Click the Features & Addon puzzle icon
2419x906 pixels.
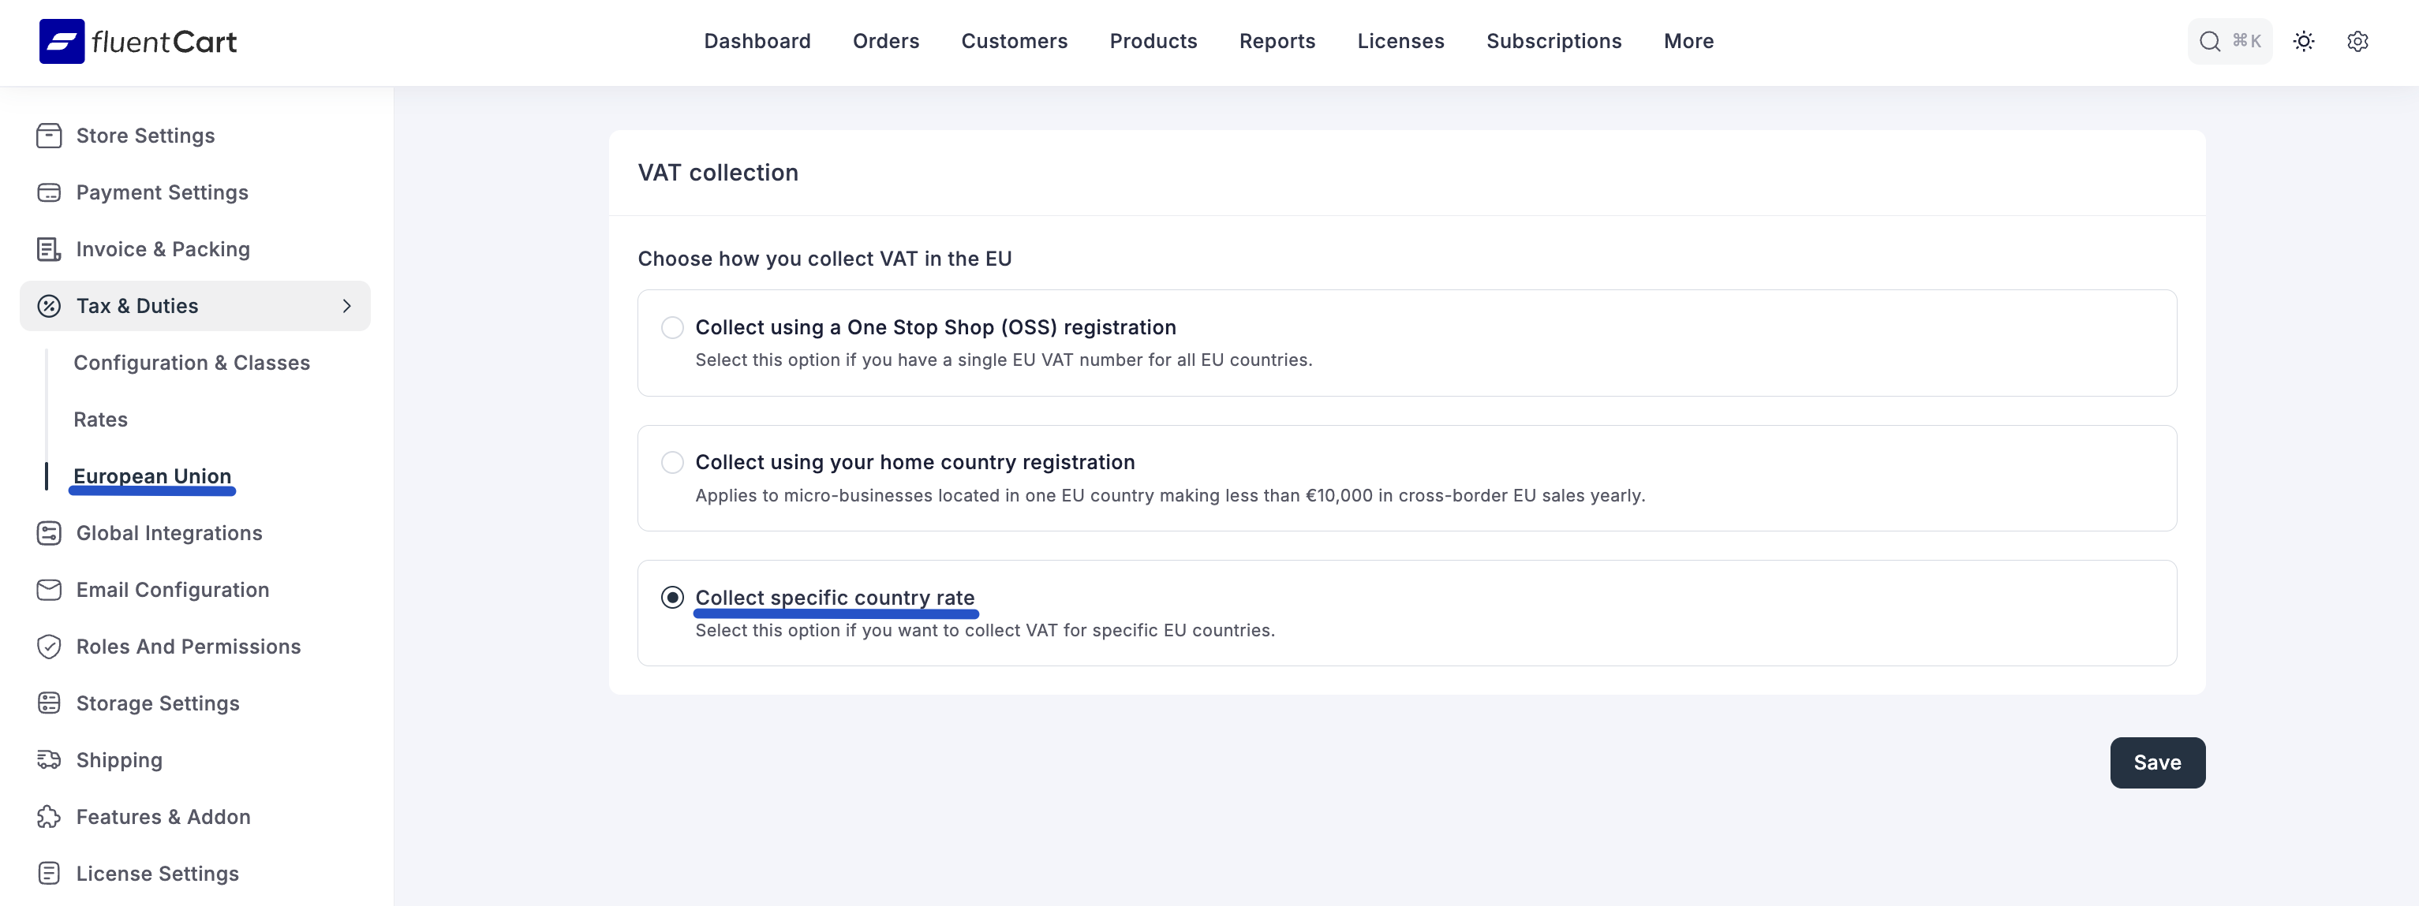pos(49,817)
